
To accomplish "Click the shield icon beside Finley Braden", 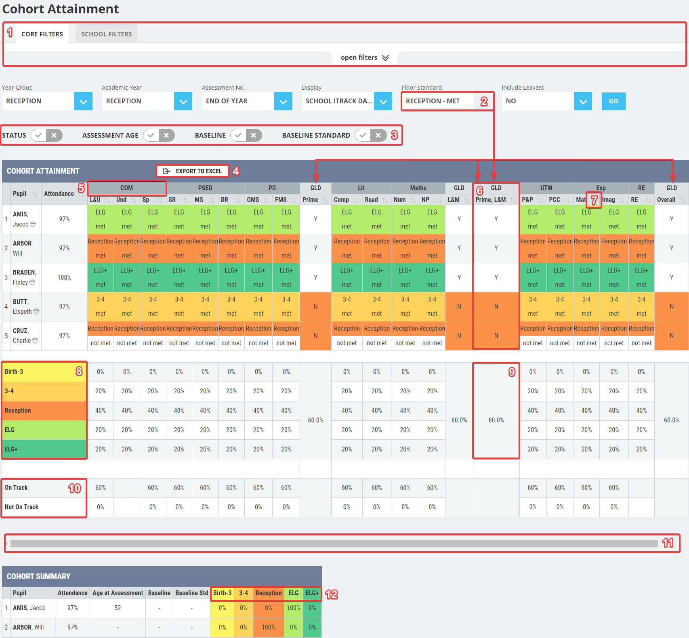I will (x=32, y=282).
